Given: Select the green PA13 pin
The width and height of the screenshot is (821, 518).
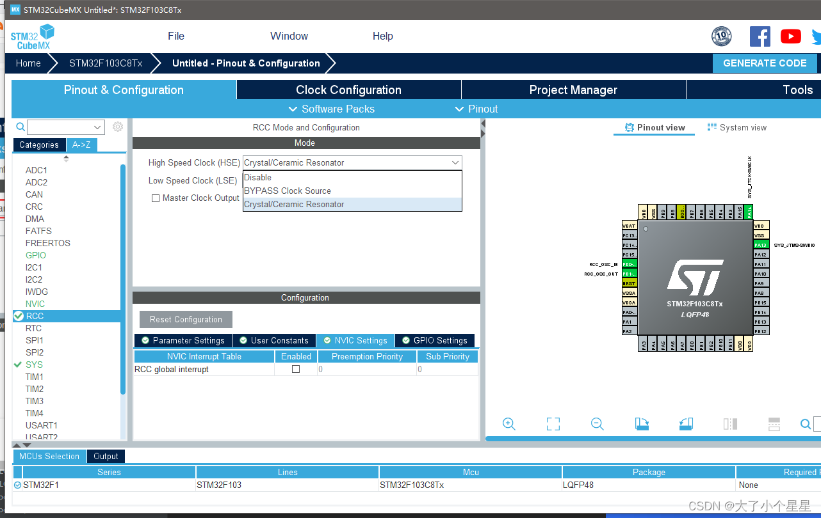Looking at the screenshot, I should (x=761, y=245).
